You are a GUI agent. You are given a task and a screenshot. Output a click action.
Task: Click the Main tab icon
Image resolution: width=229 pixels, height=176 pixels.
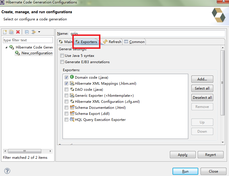click(61, 42)
